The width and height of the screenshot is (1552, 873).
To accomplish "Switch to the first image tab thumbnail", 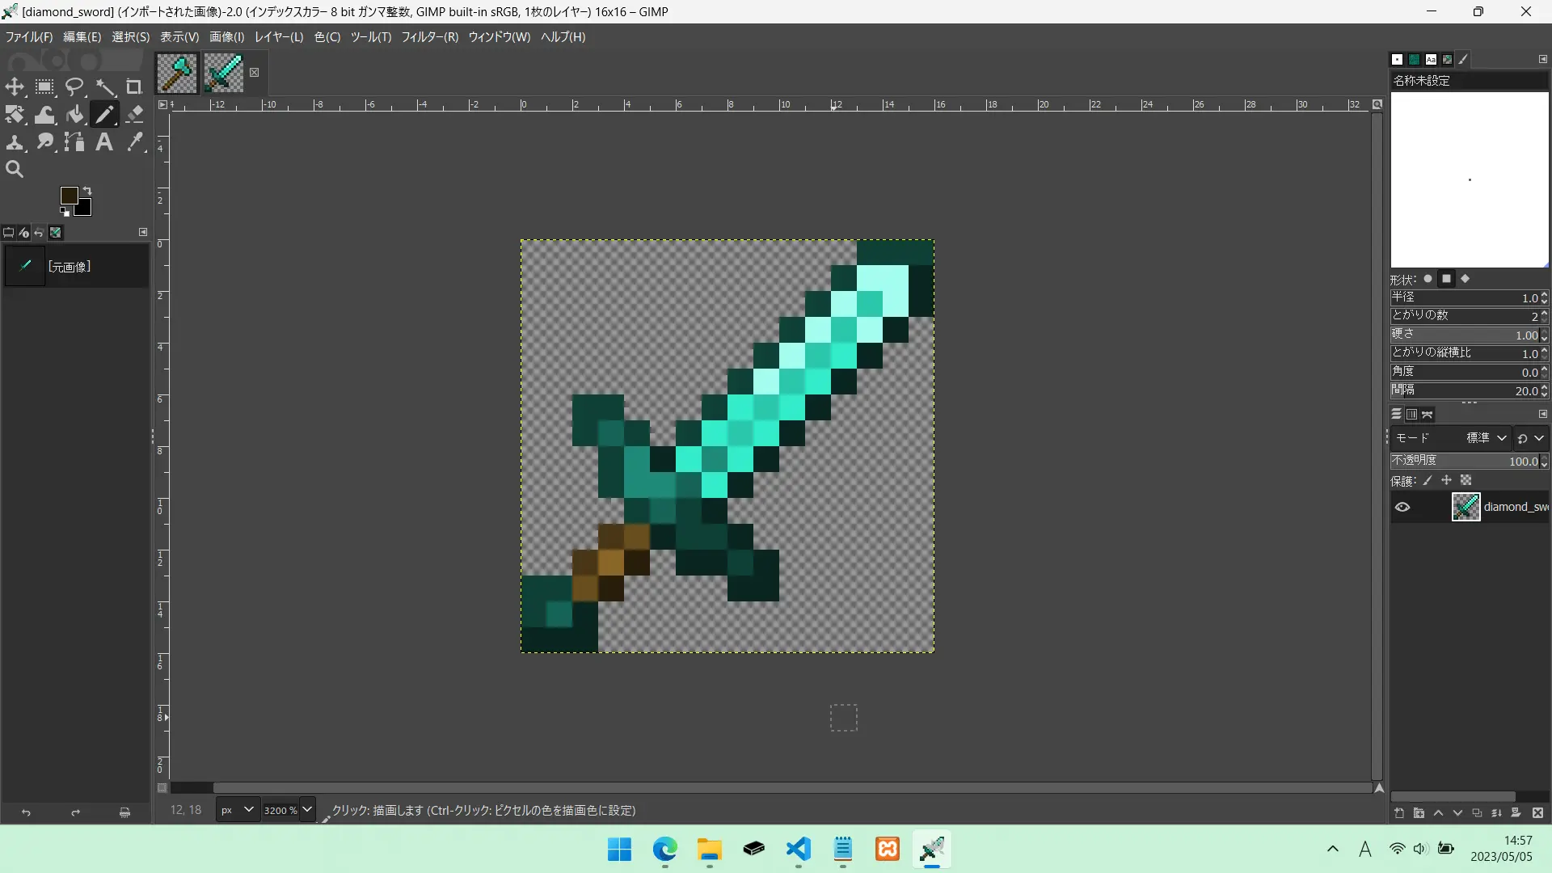I will point(177,73).
